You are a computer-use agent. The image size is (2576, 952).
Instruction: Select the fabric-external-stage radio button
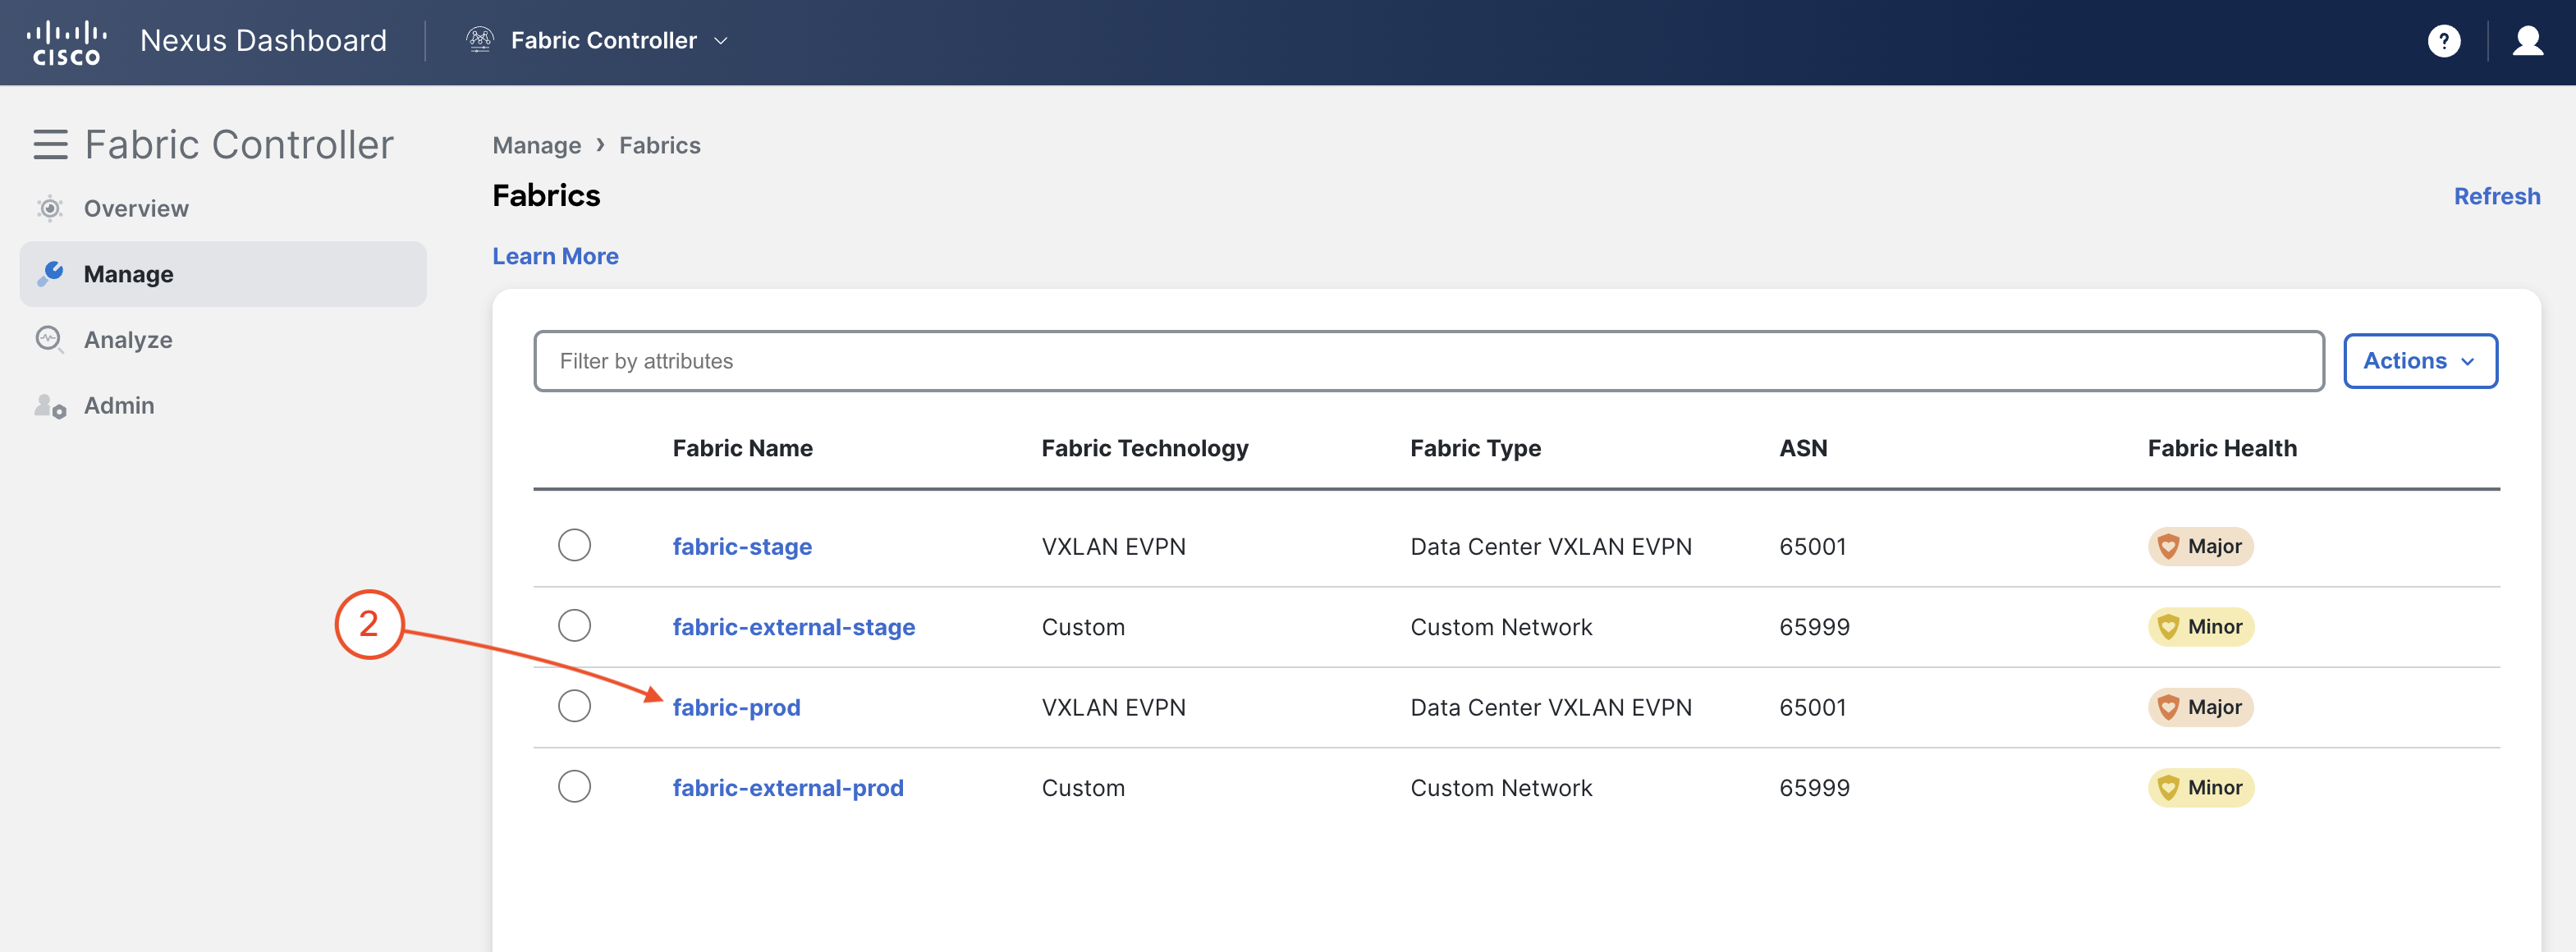(574, 626)
